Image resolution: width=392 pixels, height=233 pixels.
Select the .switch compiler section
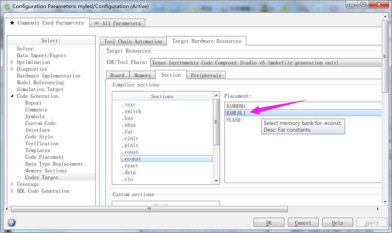[132, 111]
